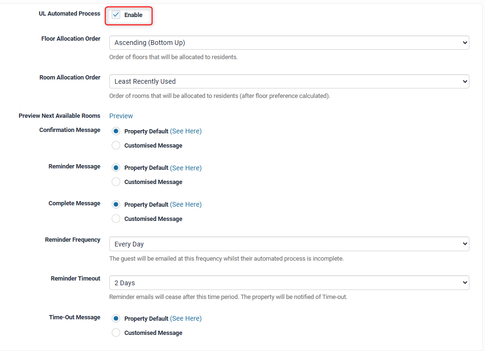Select Property Default for Reminder Message
The image size is (485, 351).
(x=116, y=168)
